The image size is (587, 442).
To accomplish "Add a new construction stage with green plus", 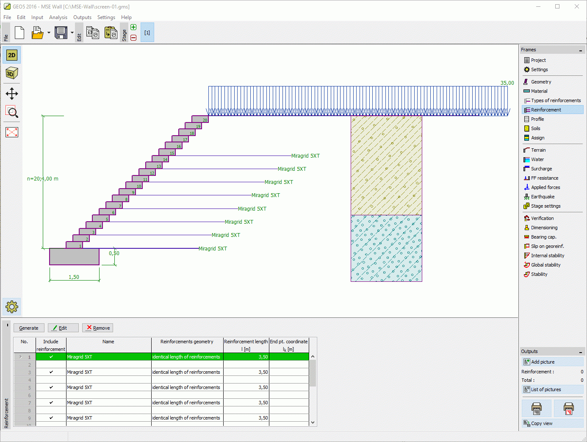I will pos(133,27).
